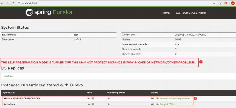Click the browser forward arrow

[x=8, y=3]
